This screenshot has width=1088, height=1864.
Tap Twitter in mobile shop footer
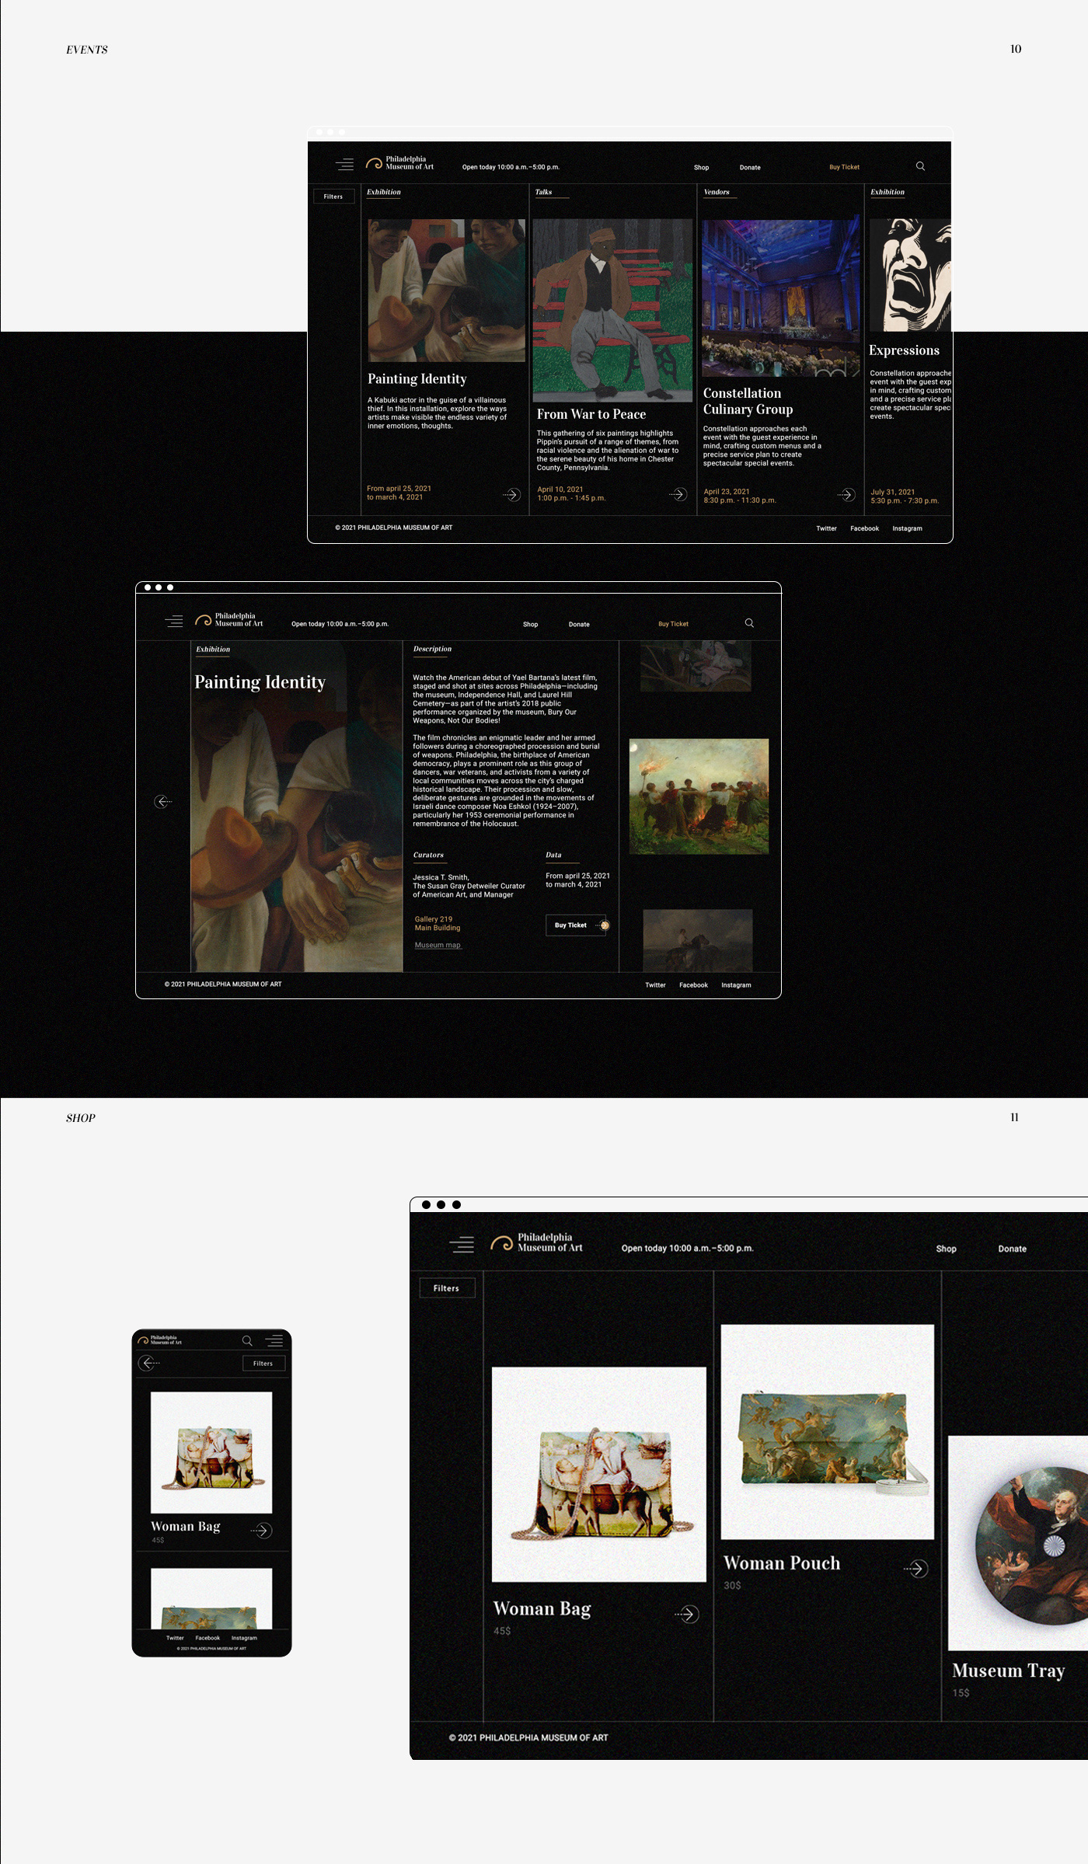[175, 1638]
